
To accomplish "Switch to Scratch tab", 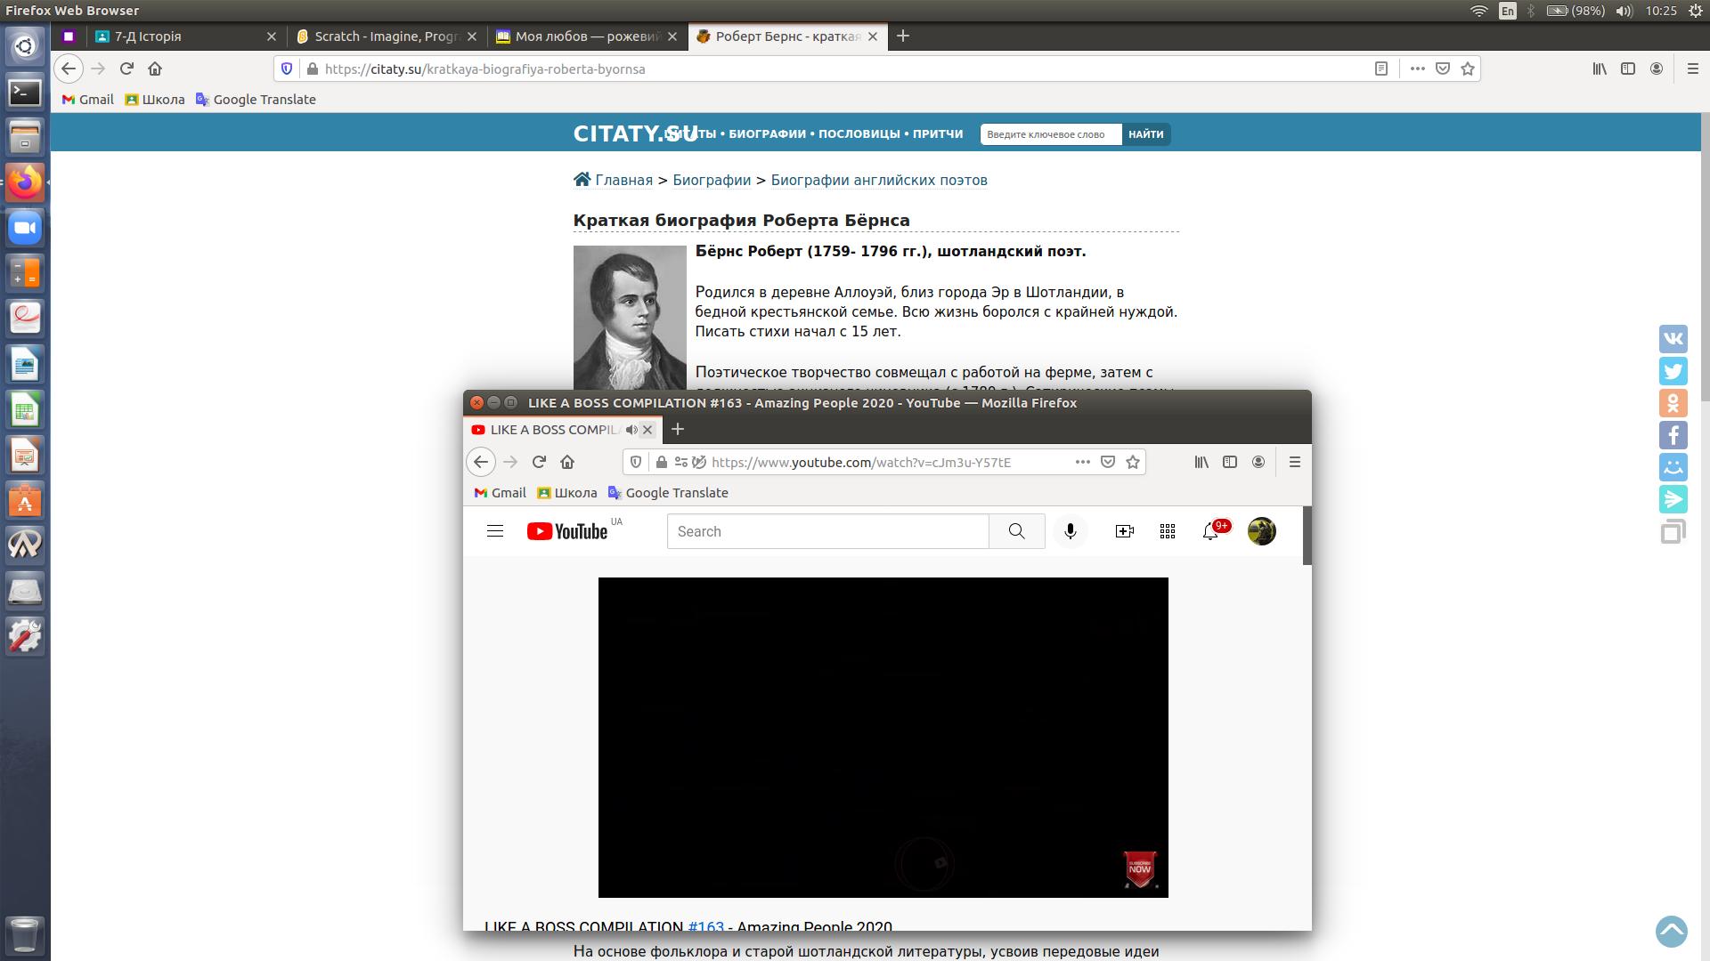I will coord(385,36).
